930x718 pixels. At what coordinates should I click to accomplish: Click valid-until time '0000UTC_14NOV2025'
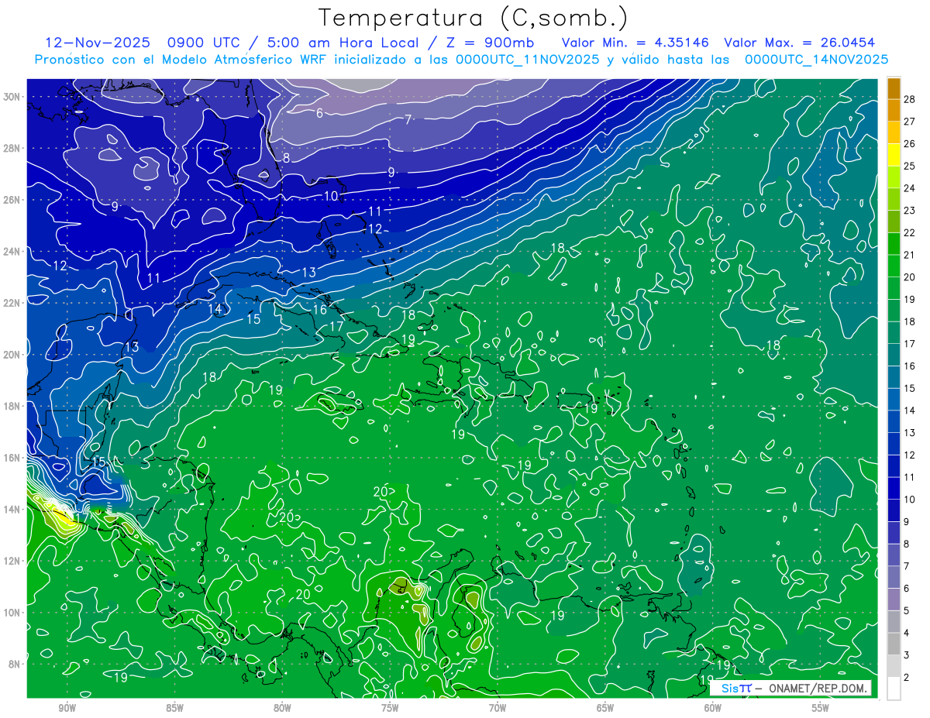(816, 60)
